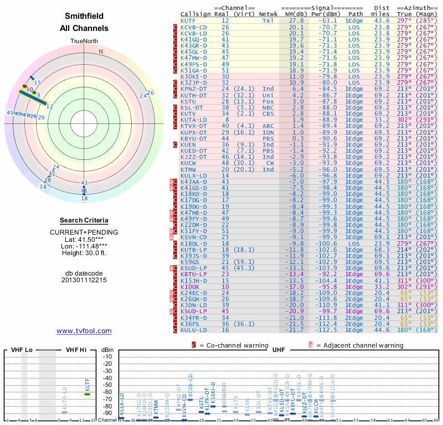The image size is (443, 425).
Task: Click the channel 12 bar on radar plot
Action: point(33,98)
